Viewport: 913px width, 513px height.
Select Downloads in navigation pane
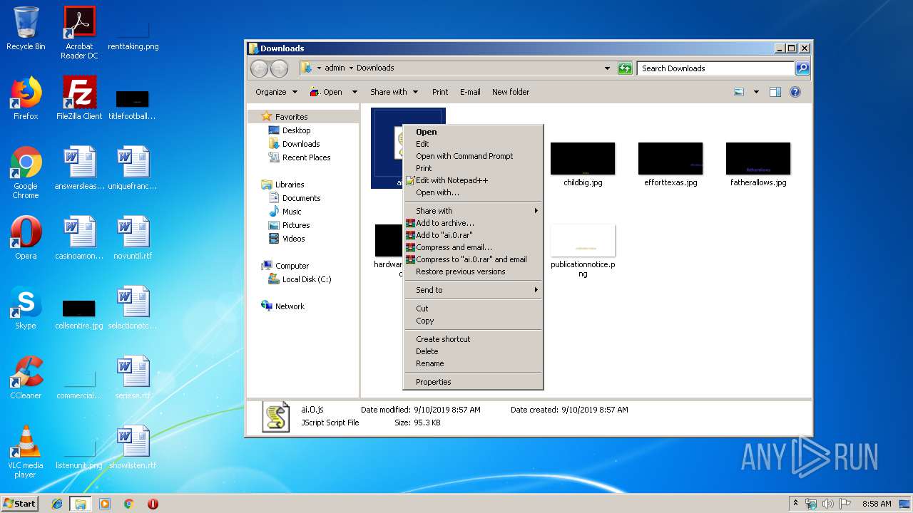coord(294,144)
